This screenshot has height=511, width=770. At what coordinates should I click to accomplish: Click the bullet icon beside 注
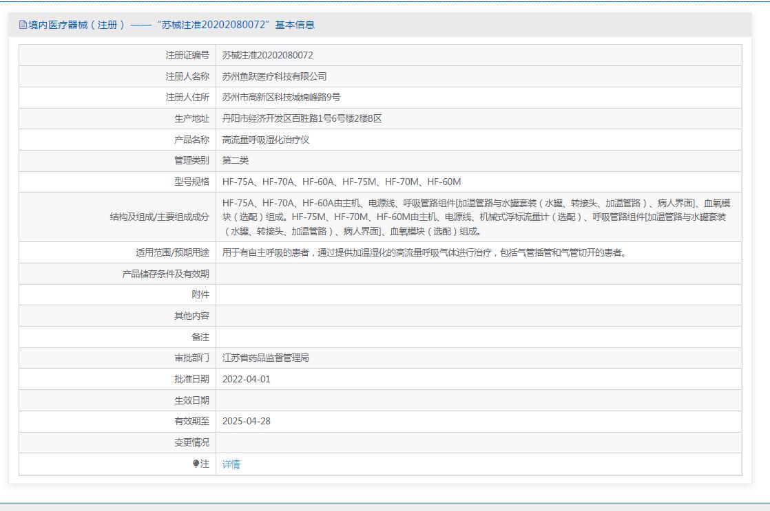[x=196, y=464]
